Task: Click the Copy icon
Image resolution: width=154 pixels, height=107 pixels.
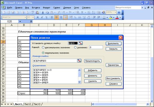Action: tap(47, 12)
